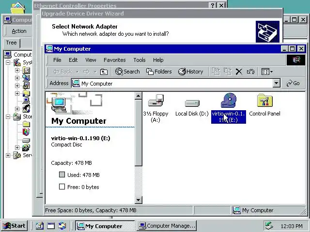Launch the third quick launch icon
This screenshot has height=232, width=310.
click(x=62, y=226)
